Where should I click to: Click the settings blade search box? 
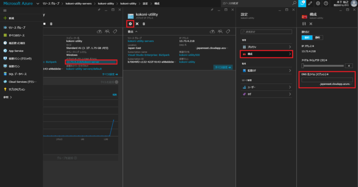coord(266,32)
